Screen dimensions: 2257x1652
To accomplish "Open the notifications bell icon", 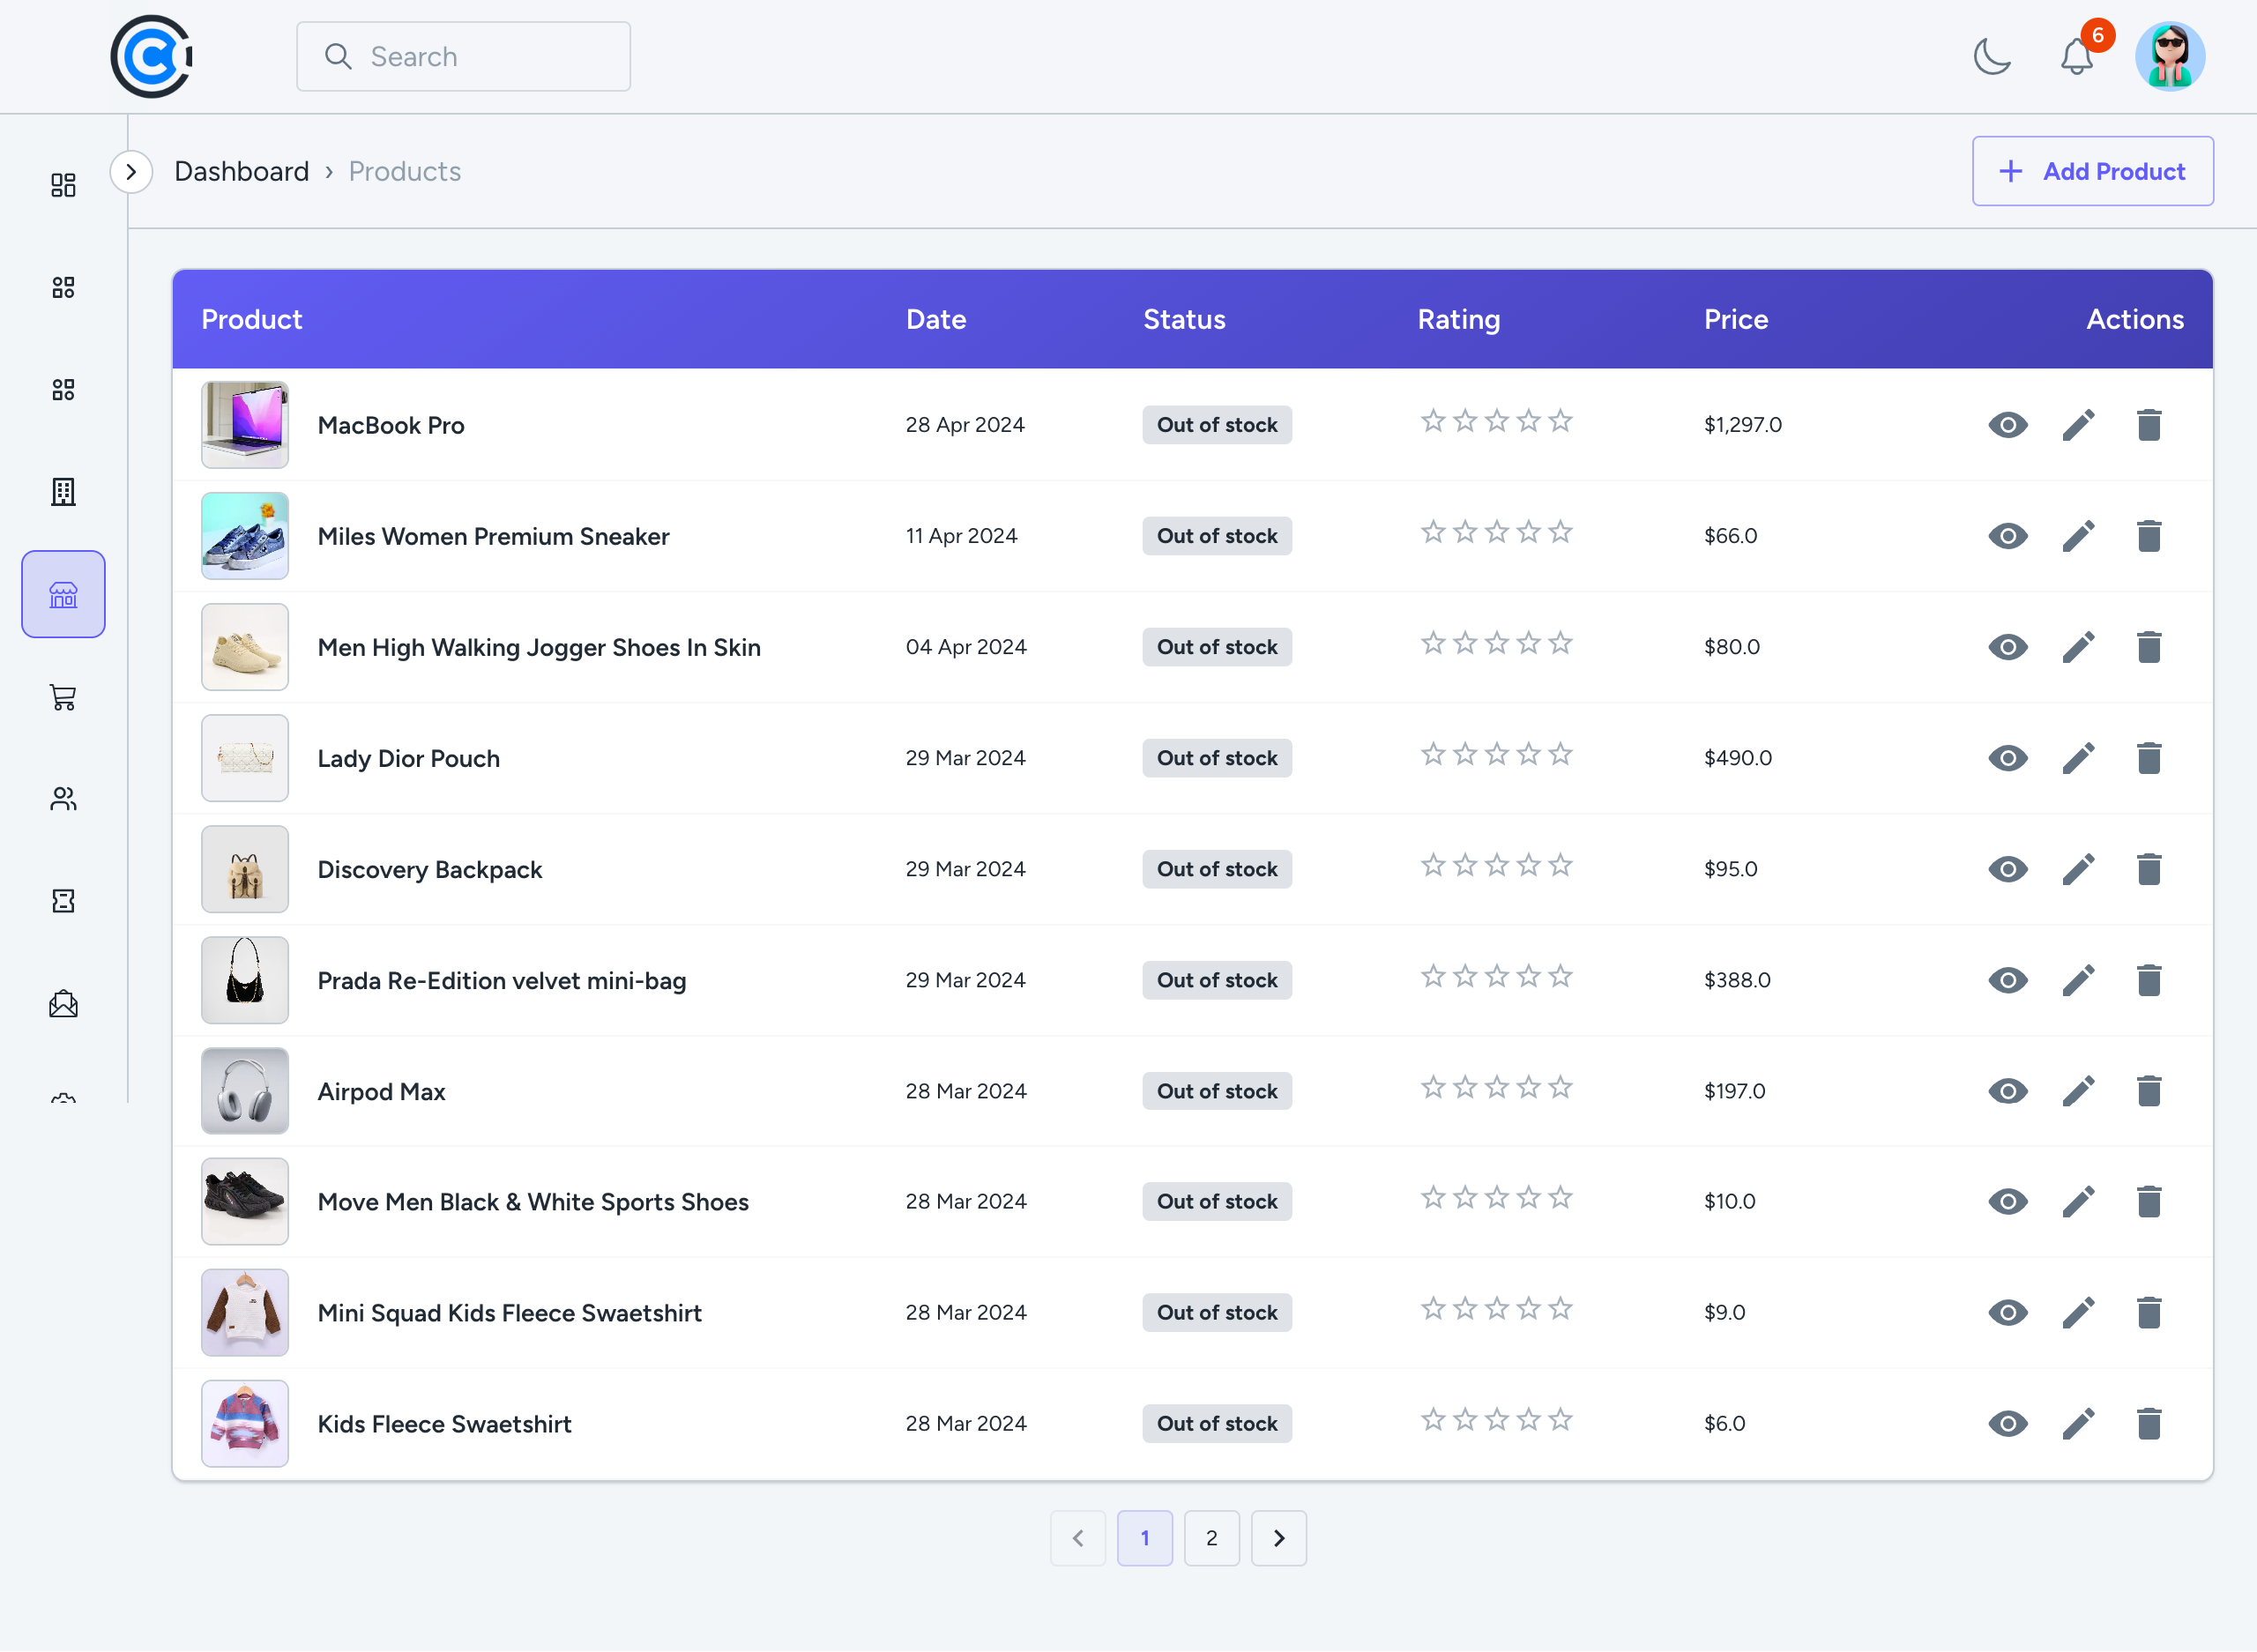I will [2076, 57].
